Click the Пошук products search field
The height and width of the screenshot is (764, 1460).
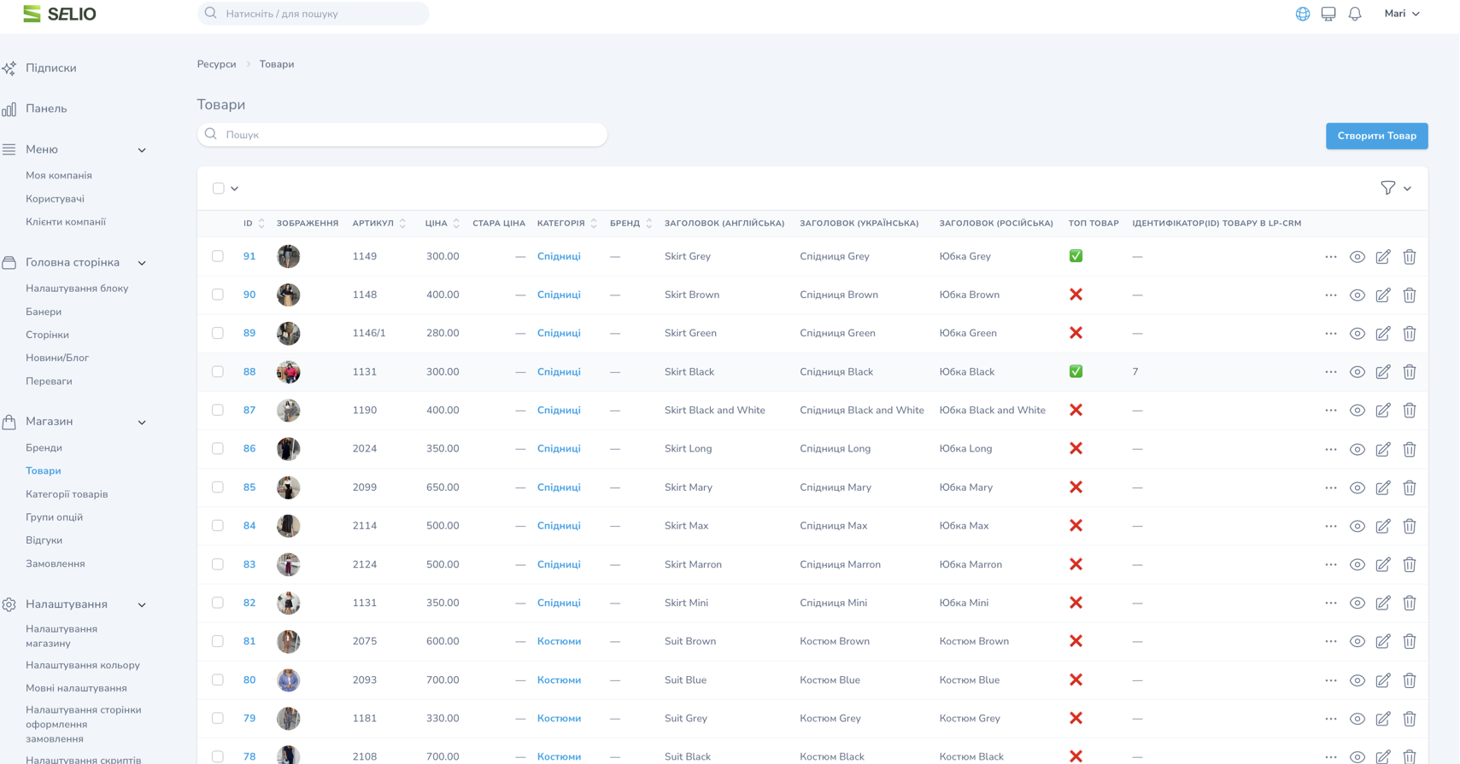[x=402, y=135]
